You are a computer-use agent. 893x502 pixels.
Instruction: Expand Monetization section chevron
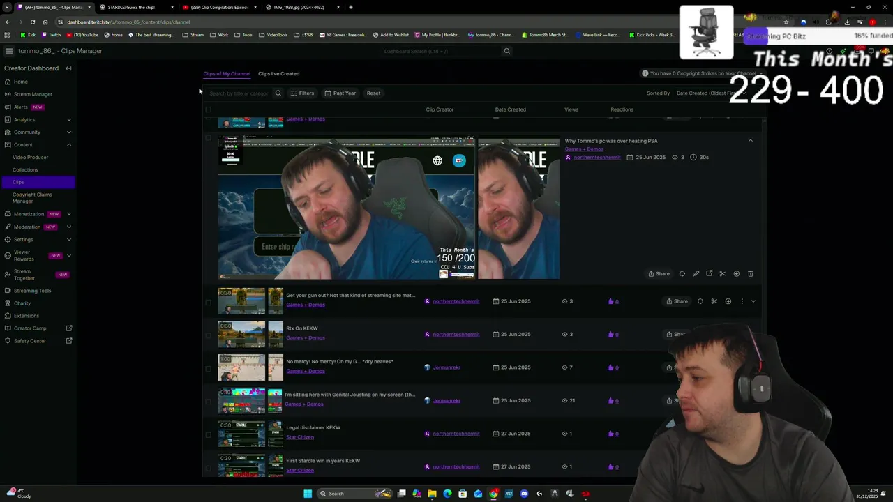(x=68, y=214)
